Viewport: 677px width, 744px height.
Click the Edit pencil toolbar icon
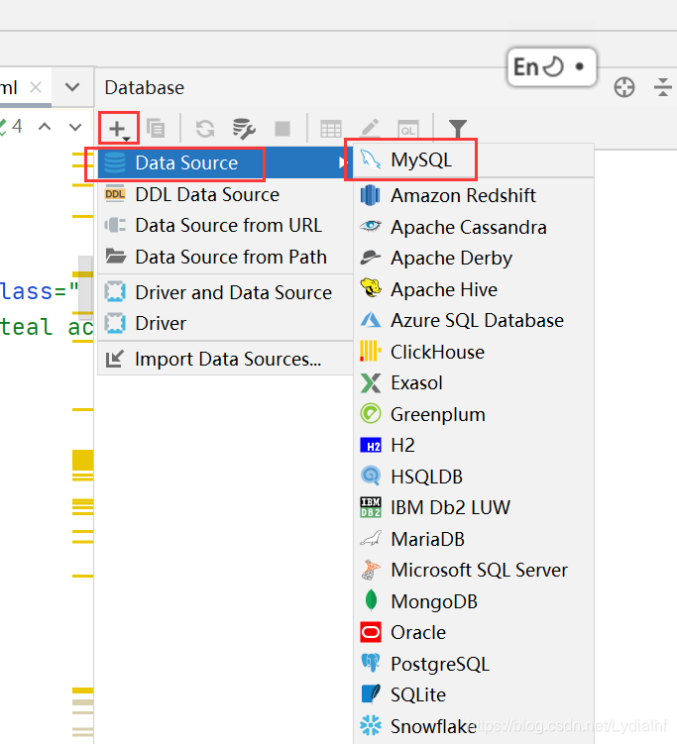(370, 128)
